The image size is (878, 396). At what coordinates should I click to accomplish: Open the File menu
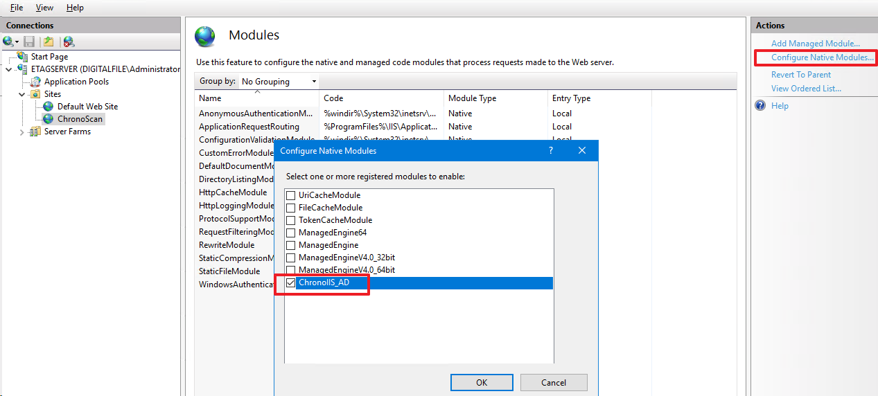point(17,8)
